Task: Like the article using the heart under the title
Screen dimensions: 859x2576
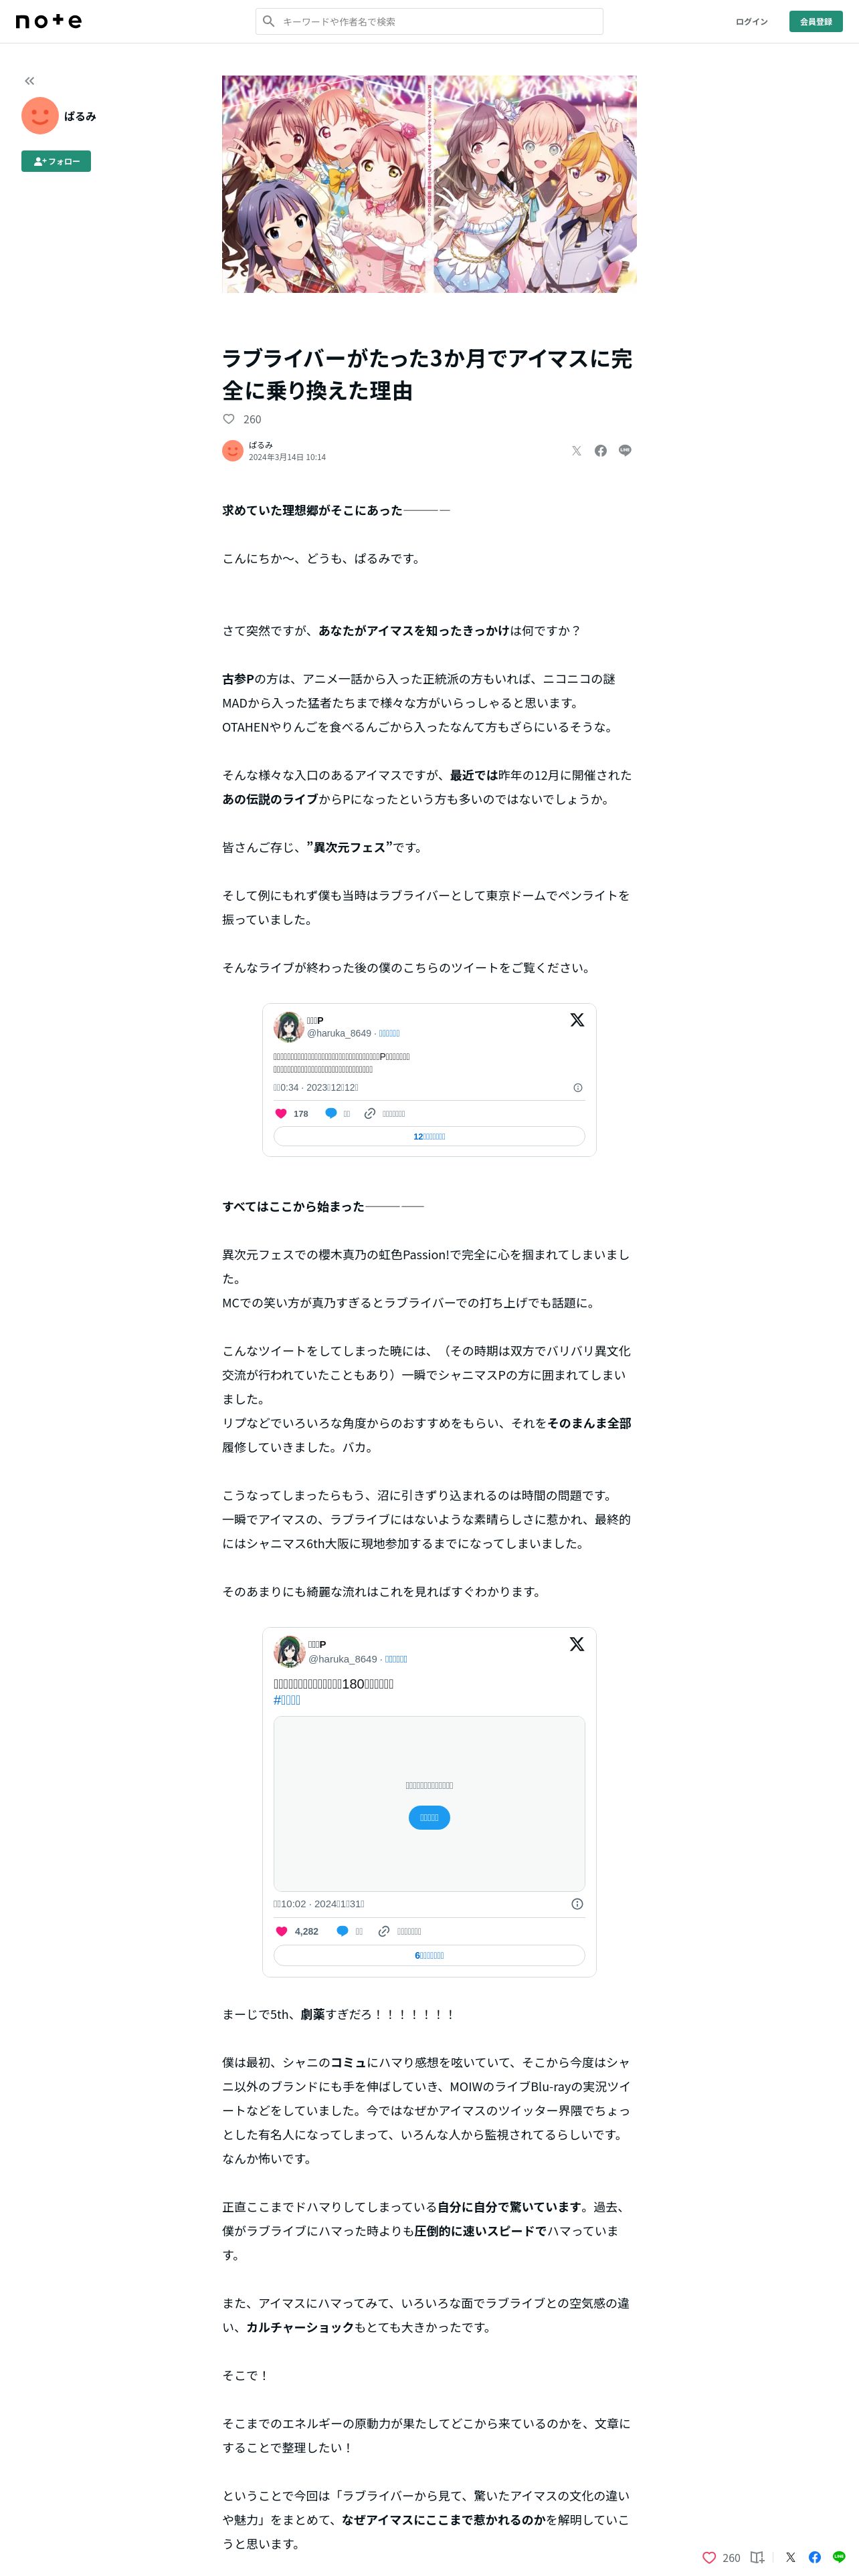Action: [x=228, y=419]
